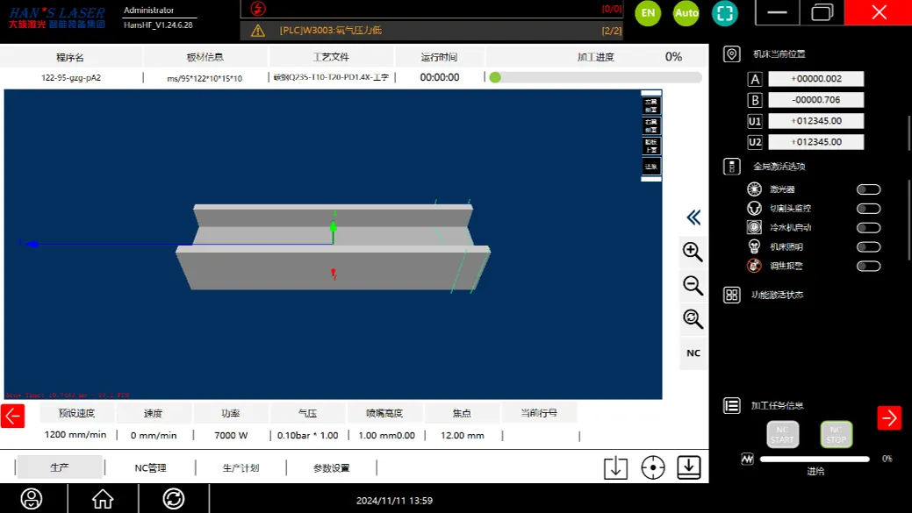Open the user account icon

[32, 498]
